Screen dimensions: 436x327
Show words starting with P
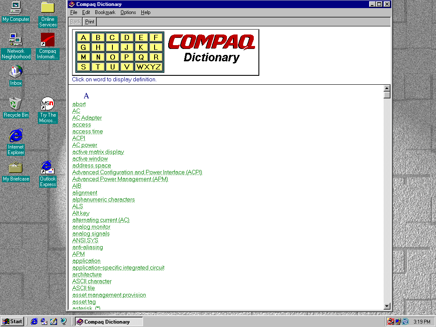coord(127,57)
